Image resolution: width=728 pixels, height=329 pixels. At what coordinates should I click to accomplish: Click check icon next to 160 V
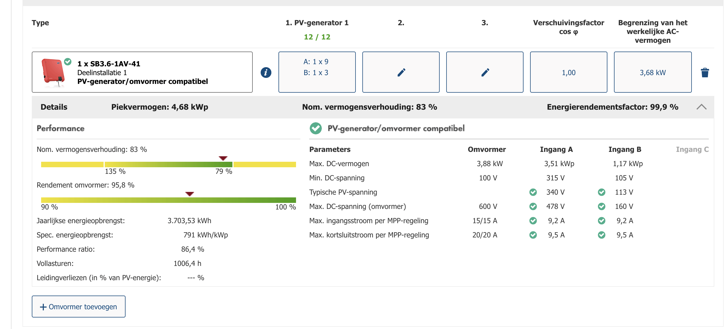tap(601, 206)
